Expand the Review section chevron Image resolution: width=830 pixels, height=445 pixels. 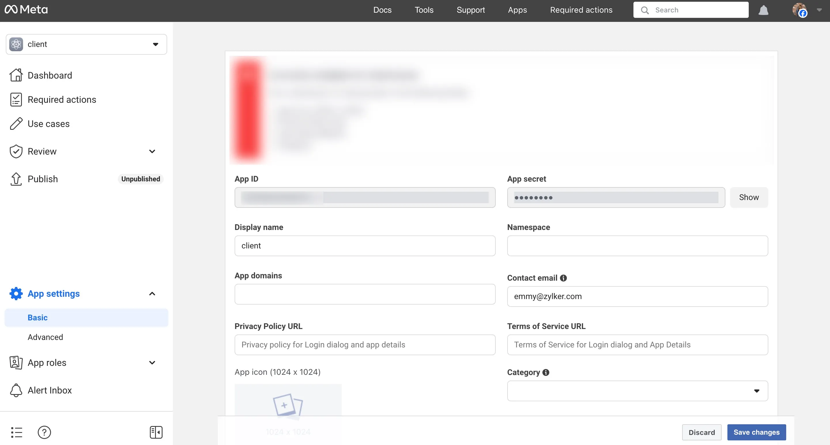[x=152, y=151]
